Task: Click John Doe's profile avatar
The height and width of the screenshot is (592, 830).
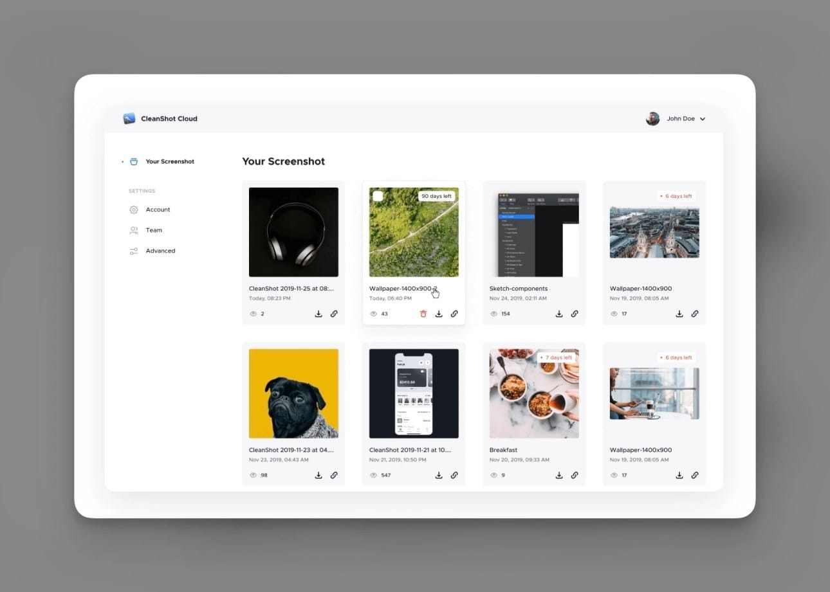Action: tap(652, 119)
